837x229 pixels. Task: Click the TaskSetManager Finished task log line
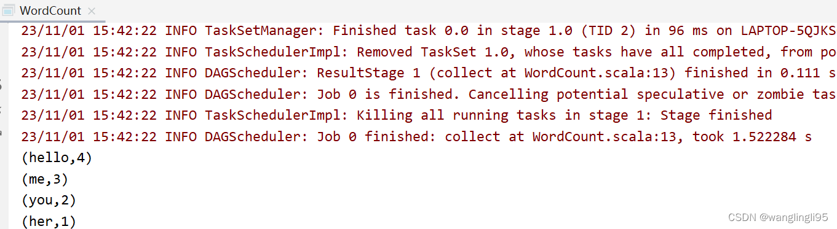click(429, 31)
